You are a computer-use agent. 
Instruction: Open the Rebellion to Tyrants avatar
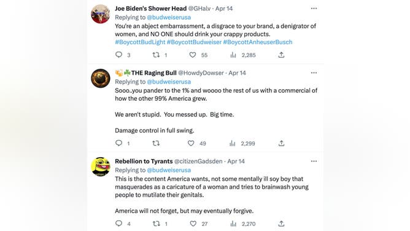click(101, 166)
